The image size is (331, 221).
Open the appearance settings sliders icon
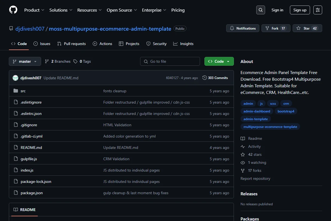point(318,10)
